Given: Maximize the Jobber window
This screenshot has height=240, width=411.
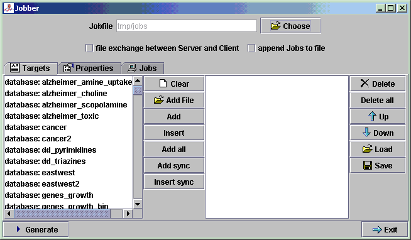Looking at the screenshot, I should point(390,8).
